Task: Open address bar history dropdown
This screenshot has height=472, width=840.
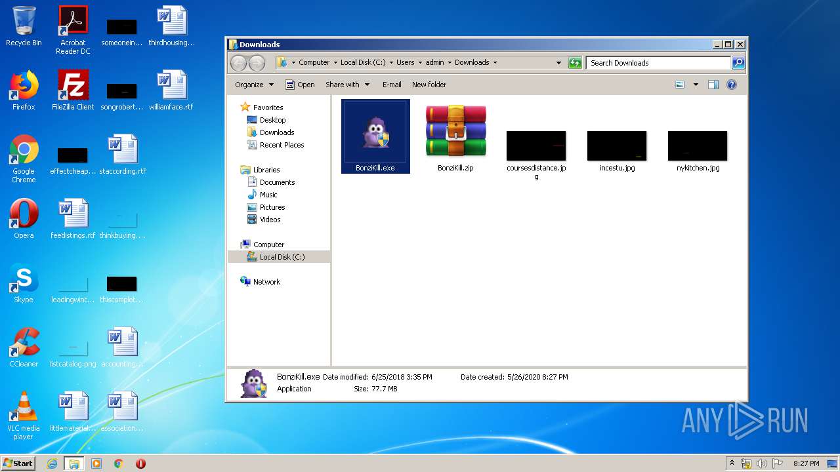Action: 558,63
